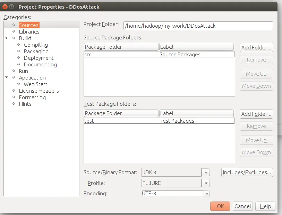
Task: Click Move Up for Test Package Folders
Action: 256,140
